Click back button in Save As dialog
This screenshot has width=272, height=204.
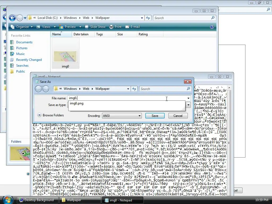[38, 89]
